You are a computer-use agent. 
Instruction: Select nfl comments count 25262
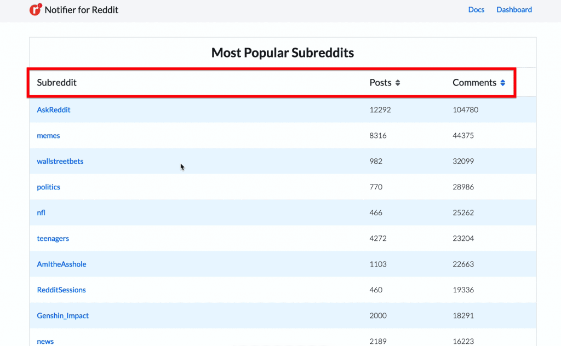pyautogui.click(x=463, y=212)
